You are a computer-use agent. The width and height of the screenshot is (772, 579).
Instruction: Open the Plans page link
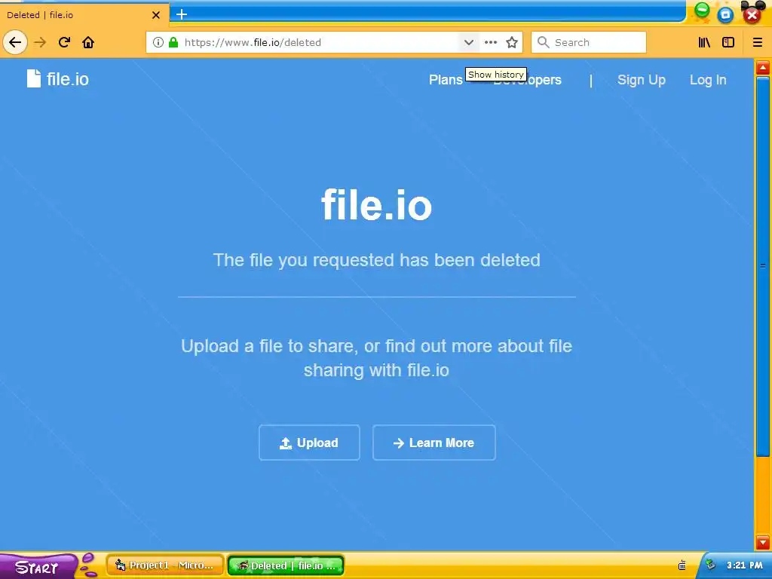pos(446,80)
